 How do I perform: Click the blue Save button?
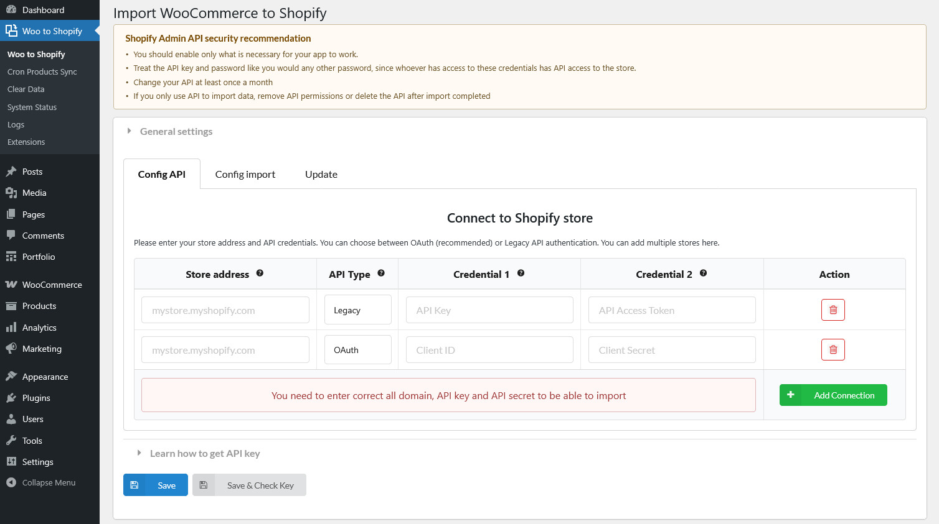(x=156, y=485)
